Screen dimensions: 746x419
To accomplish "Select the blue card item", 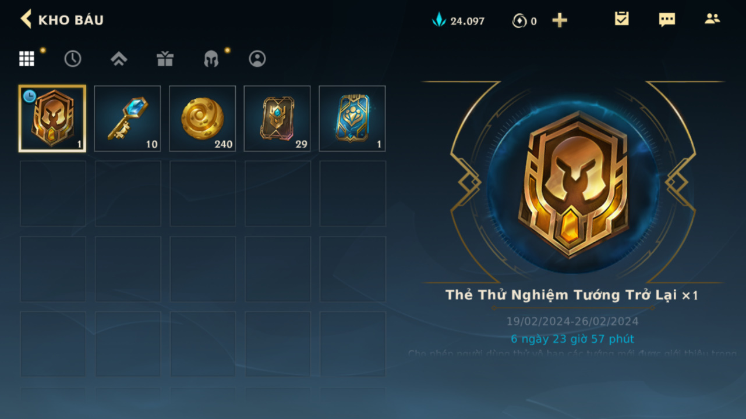I will click(x=352, y=119).
